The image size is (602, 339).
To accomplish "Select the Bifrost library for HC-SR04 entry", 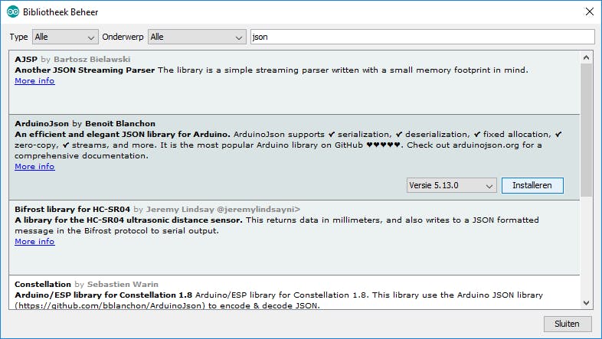I will 73,208.
